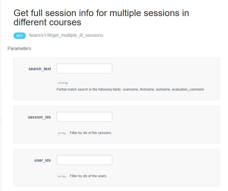228x191 pixels.
Task: Click the array badge beside users filter
Action: click(62, 176)
